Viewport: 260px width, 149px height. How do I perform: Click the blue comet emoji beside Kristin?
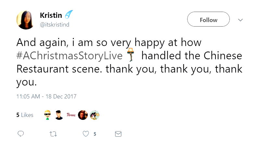tap(69, 15)
